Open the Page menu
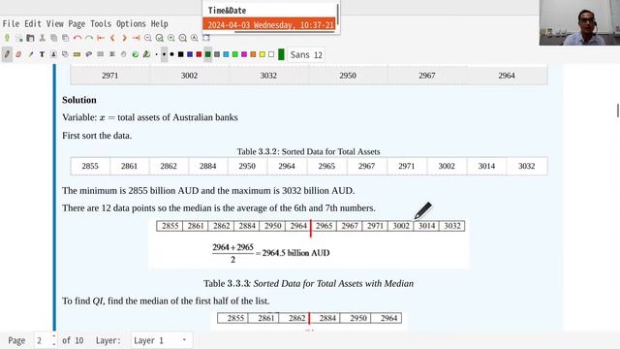Image resolution: width=620 pixels, height=349 pixels. (x=77, y=23)
